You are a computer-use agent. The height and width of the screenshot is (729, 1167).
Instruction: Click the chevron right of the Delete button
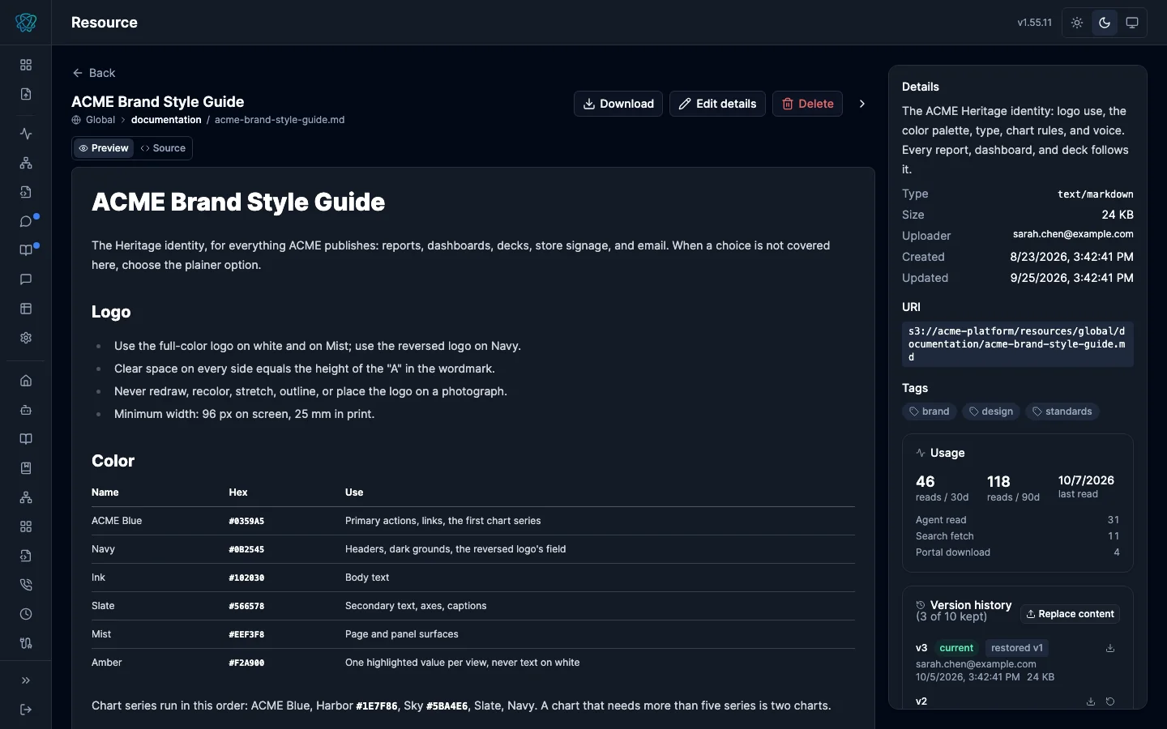(862, 104)
